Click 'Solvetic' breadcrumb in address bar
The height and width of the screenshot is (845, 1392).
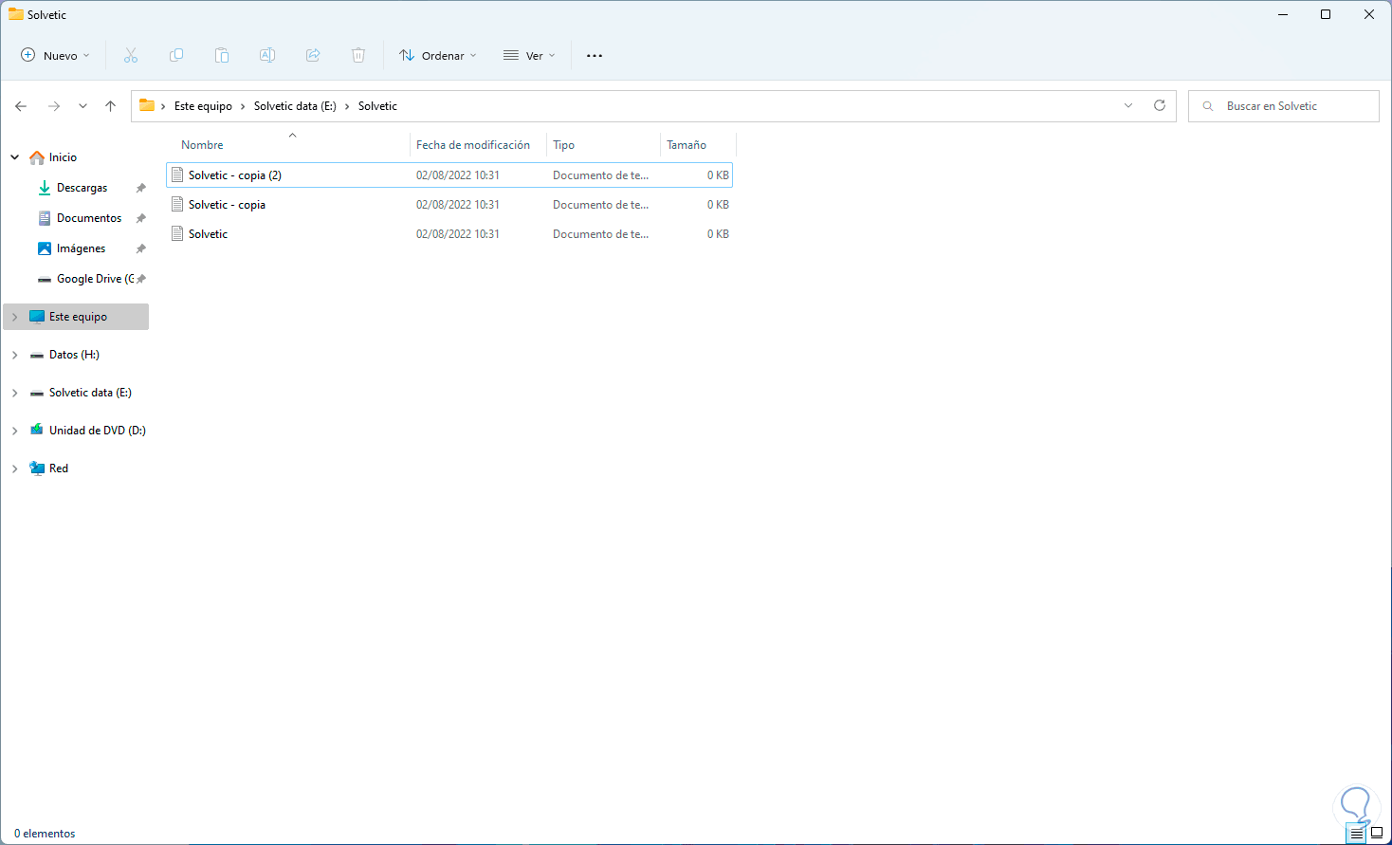[x=377, y=106]
